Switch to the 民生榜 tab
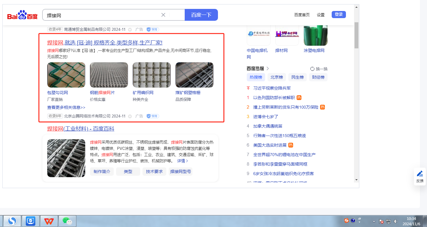The image size is (427, 227). point(298,77)
